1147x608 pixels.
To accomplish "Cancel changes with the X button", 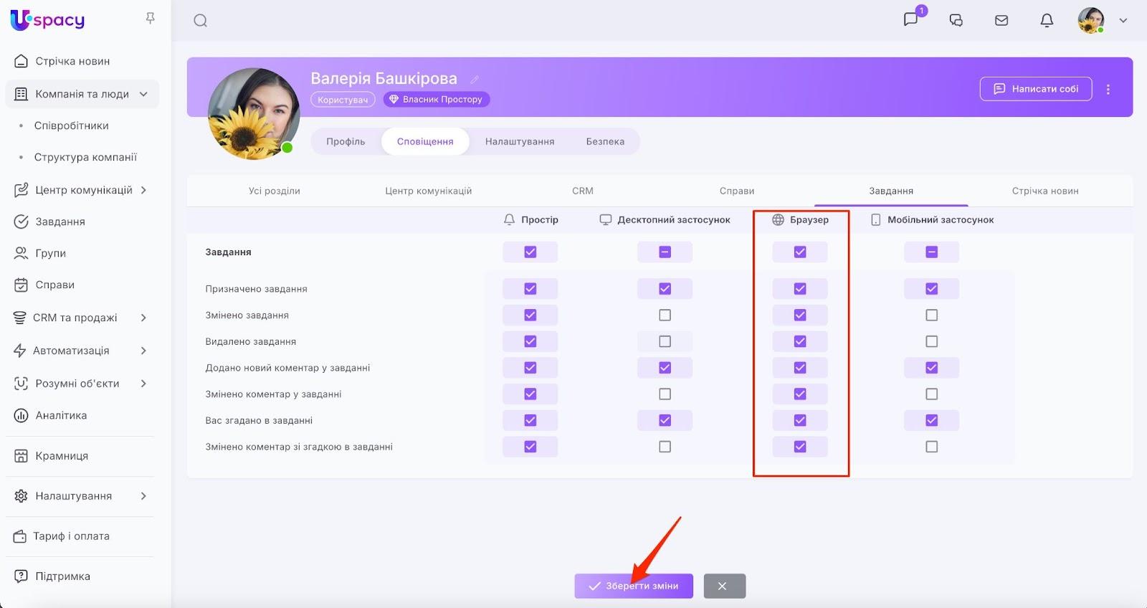I will click(725, 586).
